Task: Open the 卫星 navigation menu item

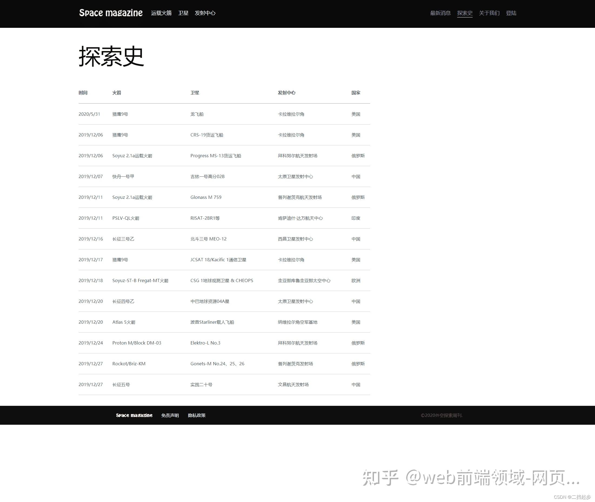Action: (183, 13)
